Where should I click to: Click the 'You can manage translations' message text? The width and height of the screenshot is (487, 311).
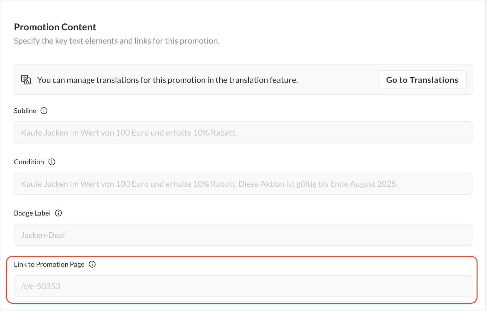167,80
